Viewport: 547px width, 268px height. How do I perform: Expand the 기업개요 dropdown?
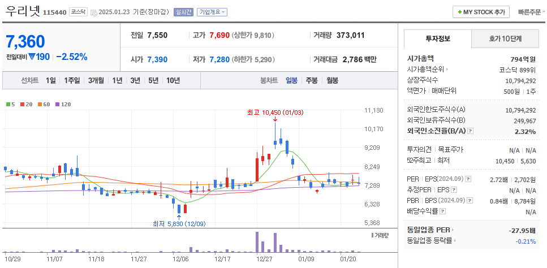coord(212,12)
